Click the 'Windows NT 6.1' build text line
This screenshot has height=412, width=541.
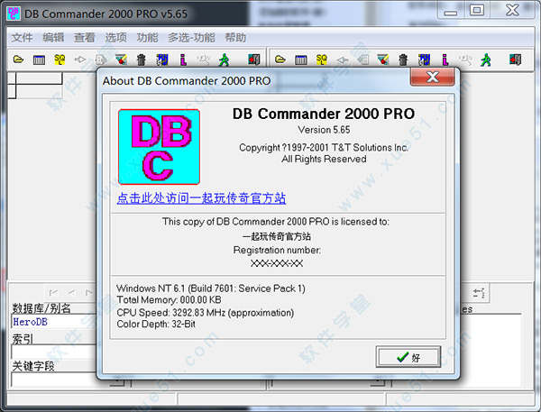click(211, 288)
